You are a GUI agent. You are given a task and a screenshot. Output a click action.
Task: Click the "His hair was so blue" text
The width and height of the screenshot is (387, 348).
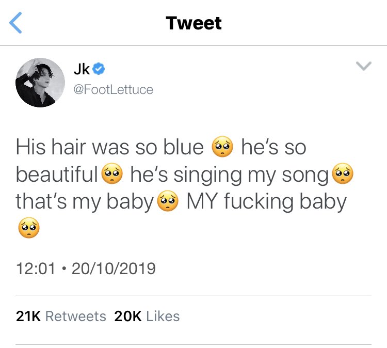(110, 147)
